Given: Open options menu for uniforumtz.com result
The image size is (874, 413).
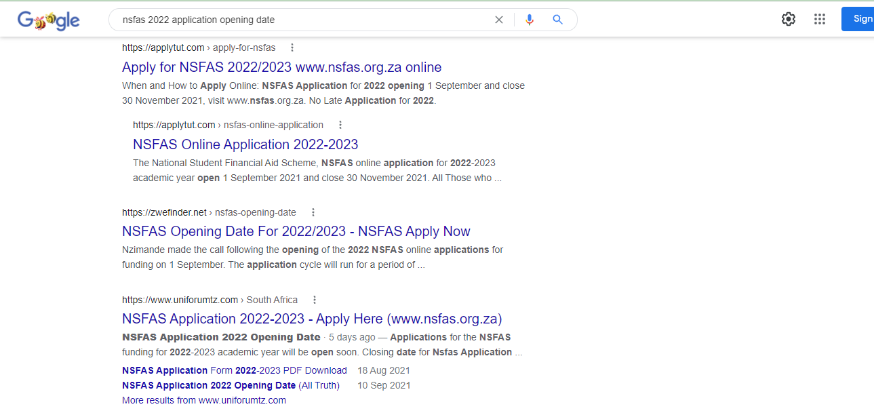Looking at the screenshot, I should click(x=315, y=300).
